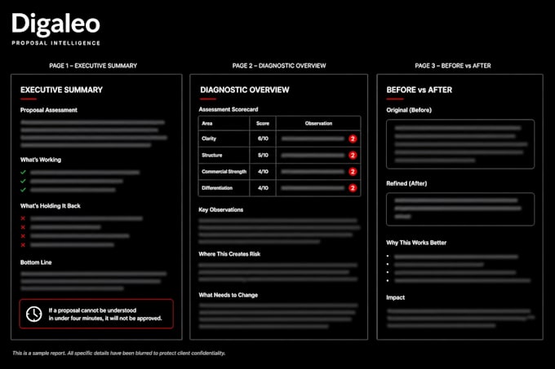Screen dimensions: 555x369
Task: Click the '6/10' score for Clarity
Action: pos(263,138)
